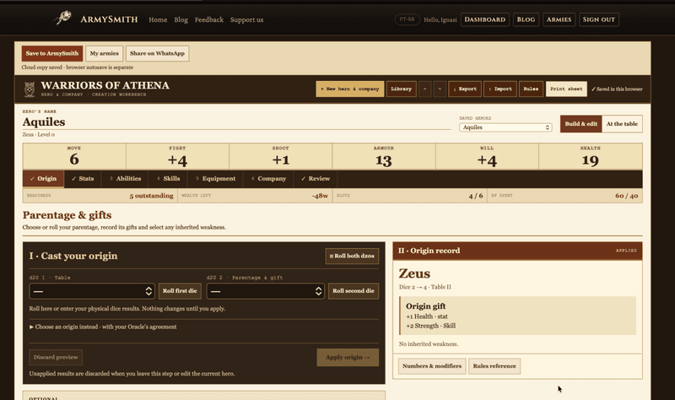
Task: Export the hero sheet
Action: 465,89
